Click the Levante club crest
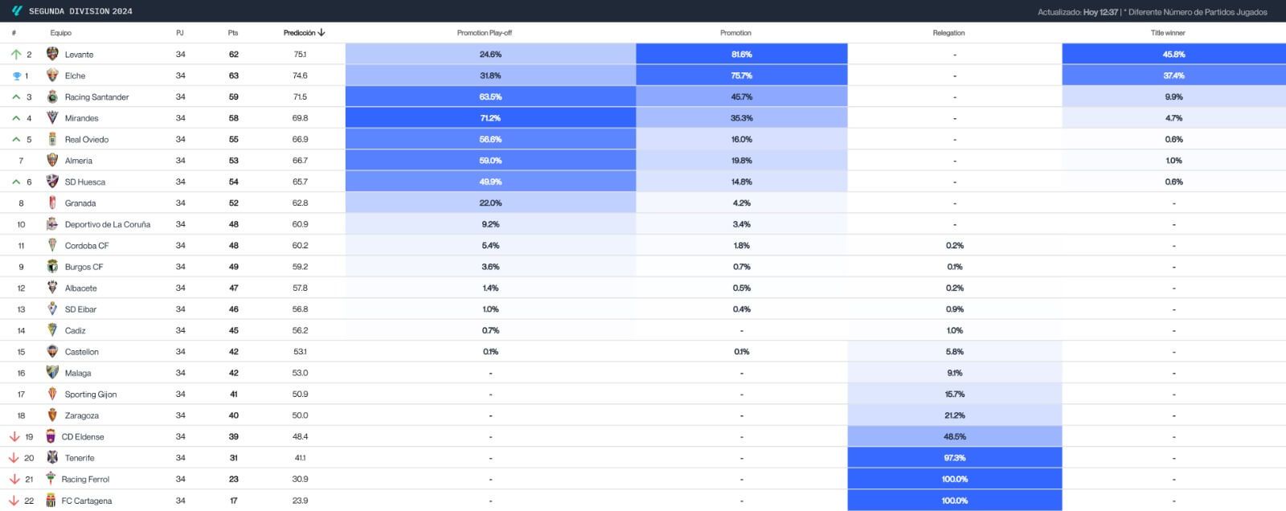Image resolution: width=1286 pixels, height=511 pixels. click(x=52, y=54)
